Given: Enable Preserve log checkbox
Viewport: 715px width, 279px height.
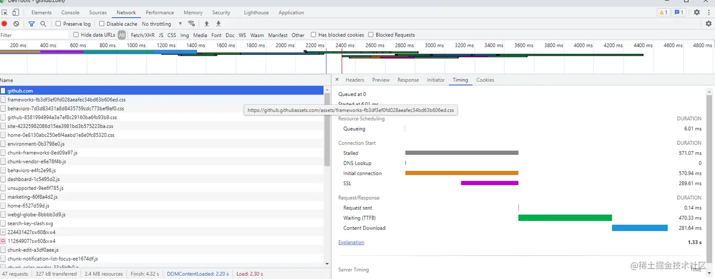Looking at the screenshot, I should (58, 24).
